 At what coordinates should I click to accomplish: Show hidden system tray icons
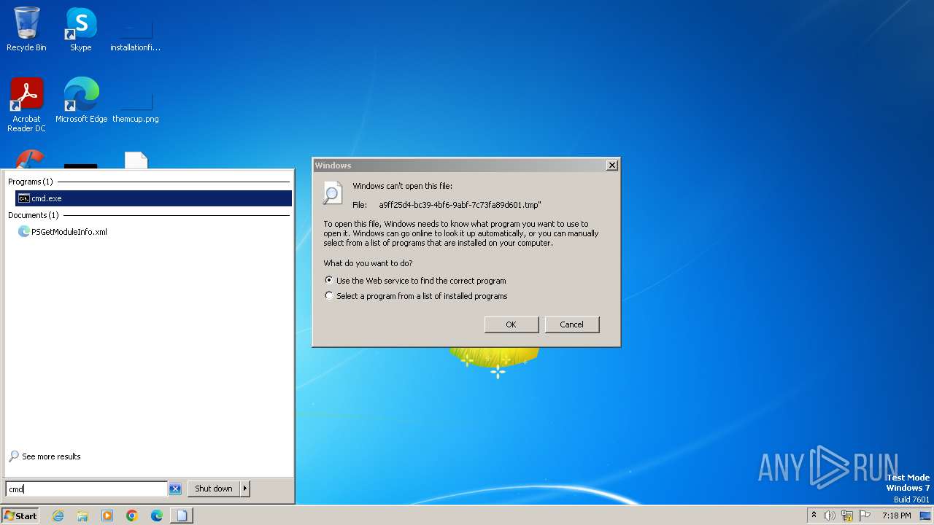point(814,516)
